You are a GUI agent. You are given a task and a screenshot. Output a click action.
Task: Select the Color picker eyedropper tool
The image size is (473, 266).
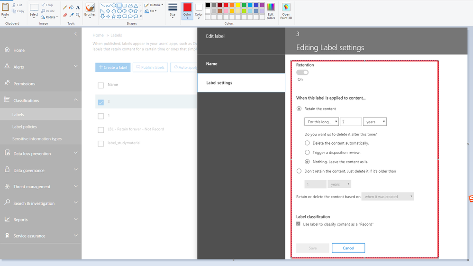tap(72, 15)
